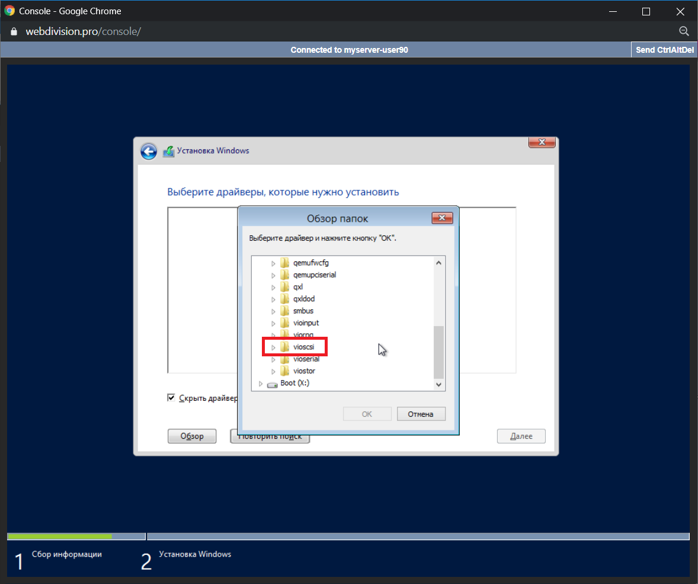Click the lock icon in address bar

click(14, 31)
